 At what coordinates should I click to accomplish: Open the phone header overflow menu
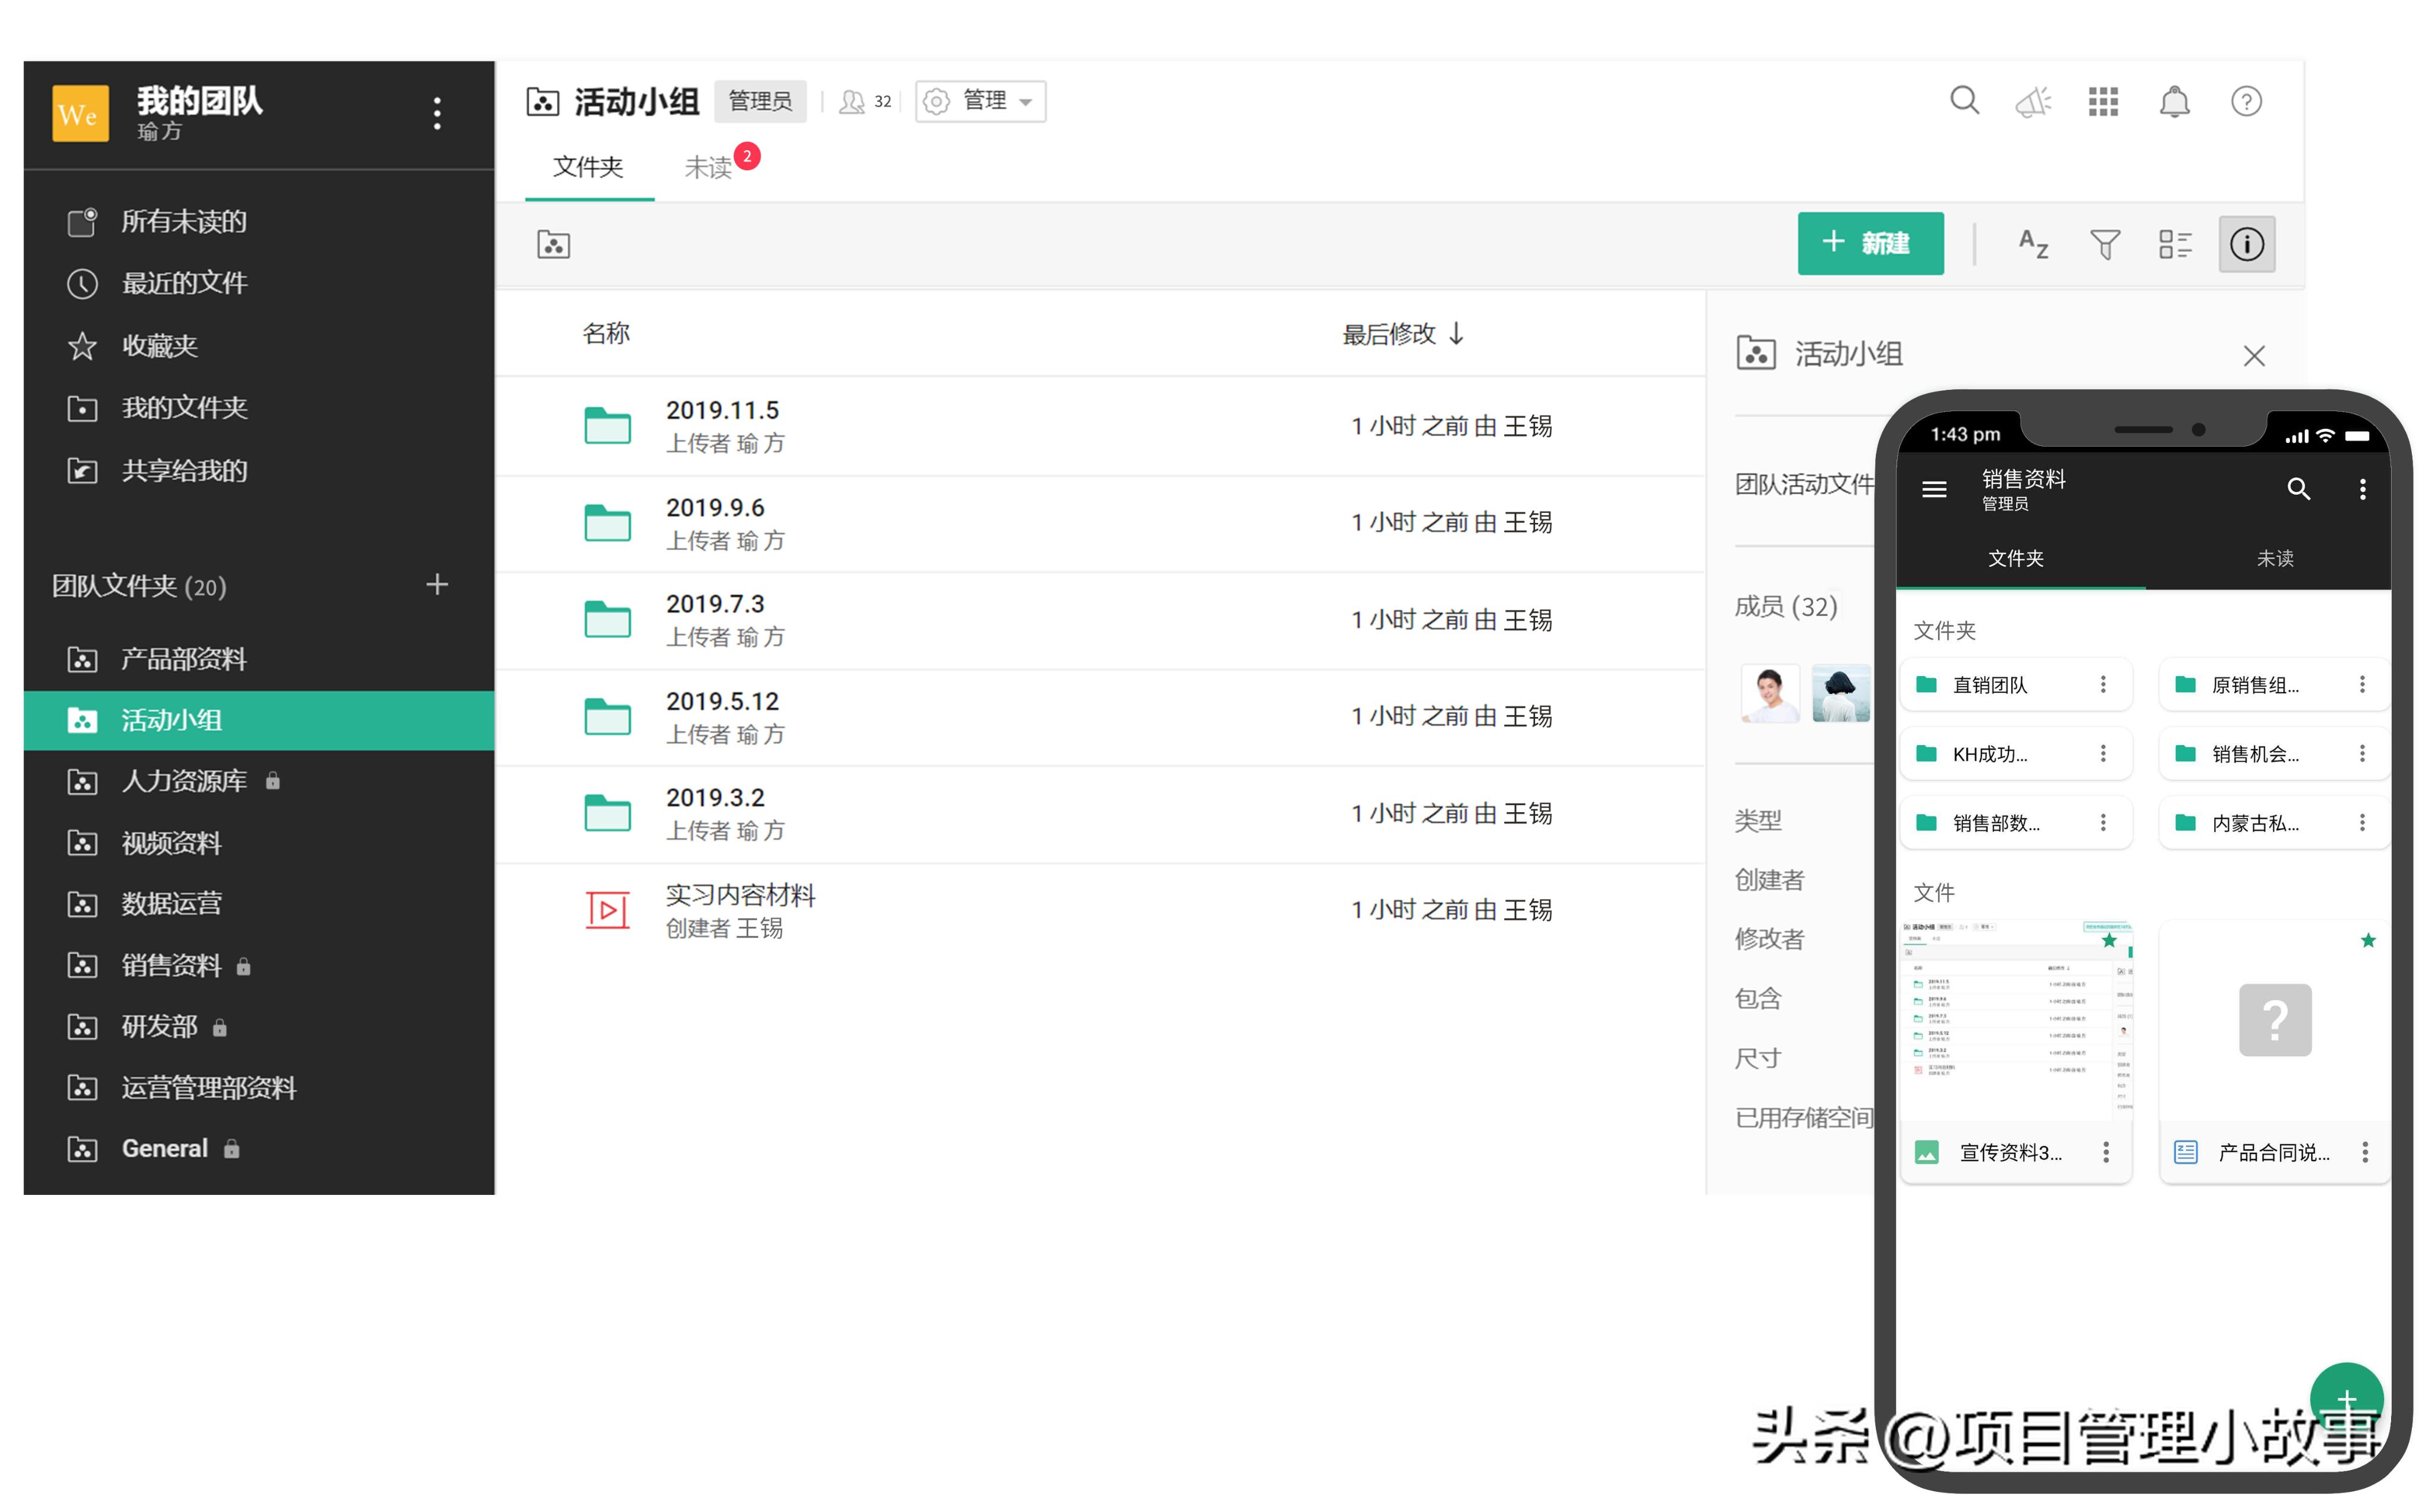2362,489
